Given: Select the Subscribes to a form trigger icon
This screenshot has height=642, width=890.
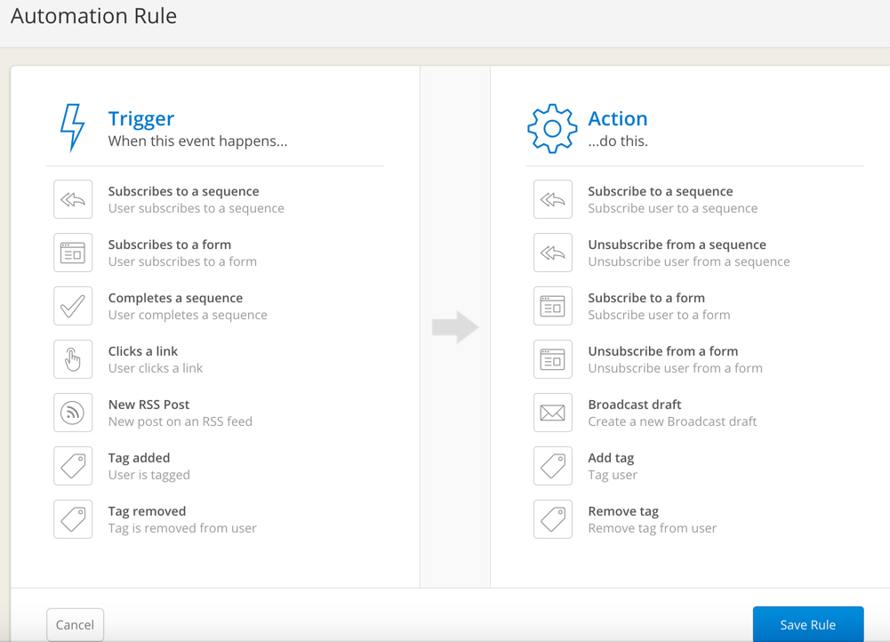Looking at the screenshot, I should pos(73,253).
